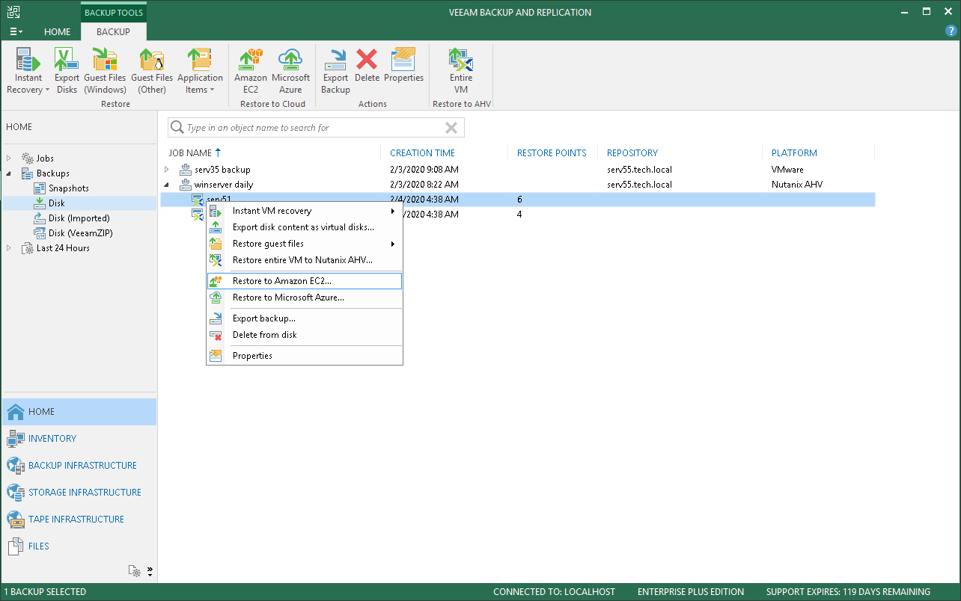Click the restore points value 4
Screen dimensions: 961x601
(519, 215)
